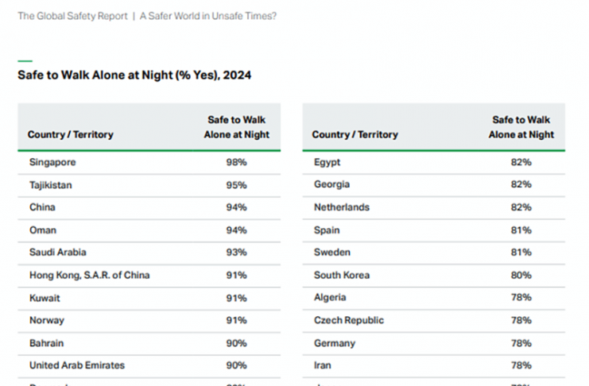589x386 pixels.
Task: Select the Bahrain table entry
Action: (46, 343)
